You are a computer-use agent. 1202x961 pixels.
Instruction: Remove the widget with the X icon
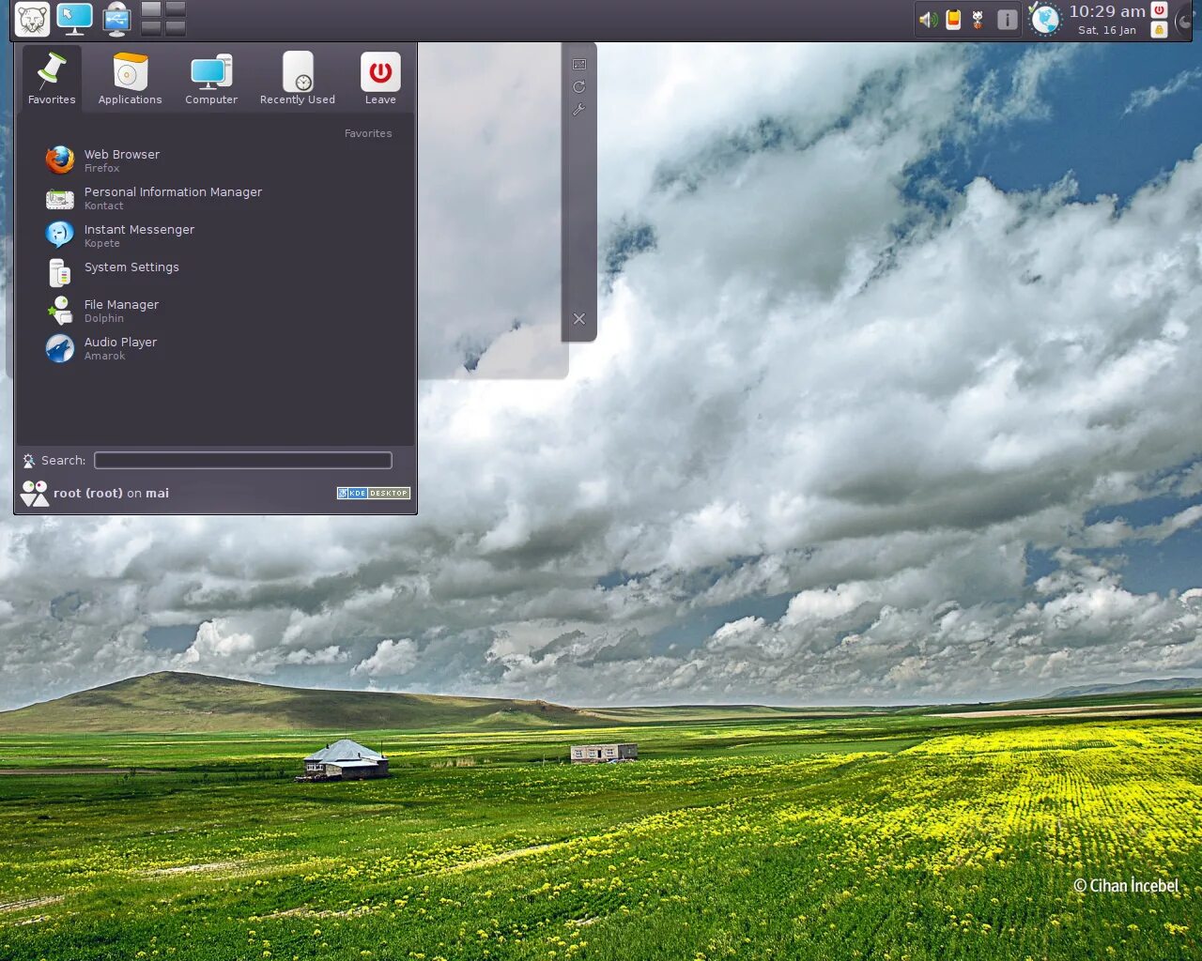pos(579,319)
